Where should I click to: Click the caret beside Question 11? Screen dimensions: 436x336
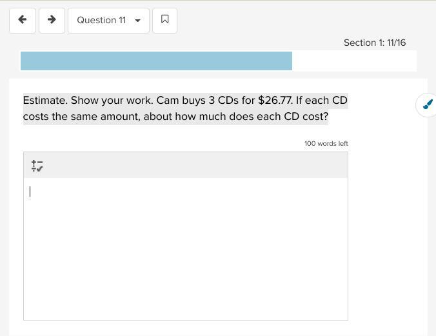137,21
